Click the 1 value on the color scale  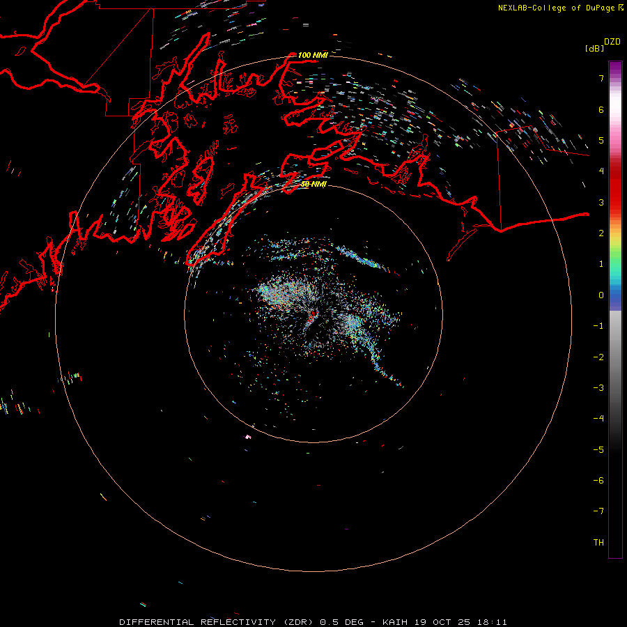point(601,264)
